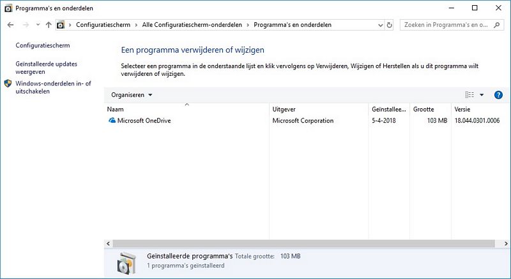Refresh the Programma's en onderdelen view
This screenshot has height=279, width=511.
coord(389,25)
